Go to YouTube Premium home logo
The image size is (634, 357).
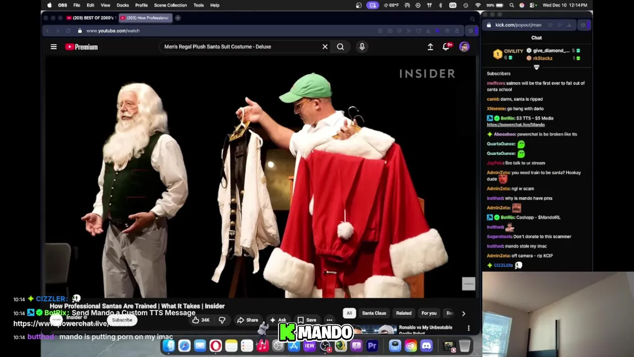point(81,47)
